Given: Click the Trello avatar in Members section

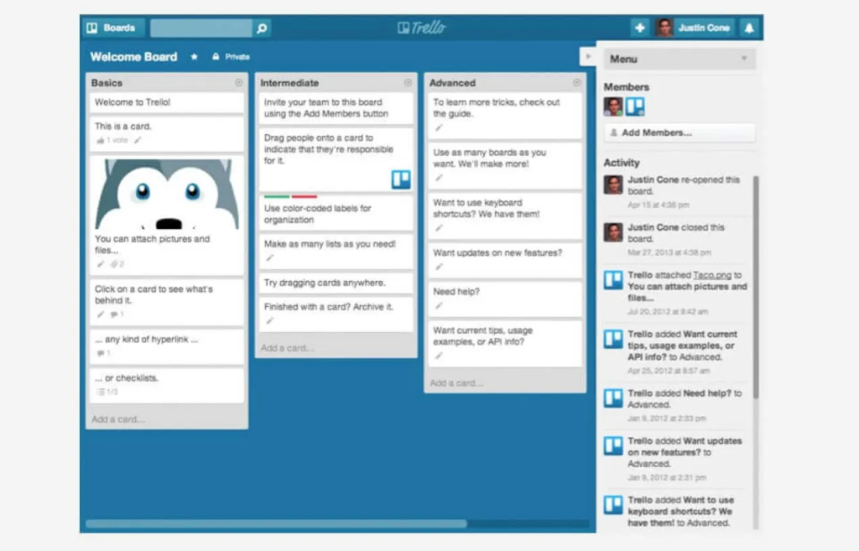Looking at the screenshot, I should point(635,107).
